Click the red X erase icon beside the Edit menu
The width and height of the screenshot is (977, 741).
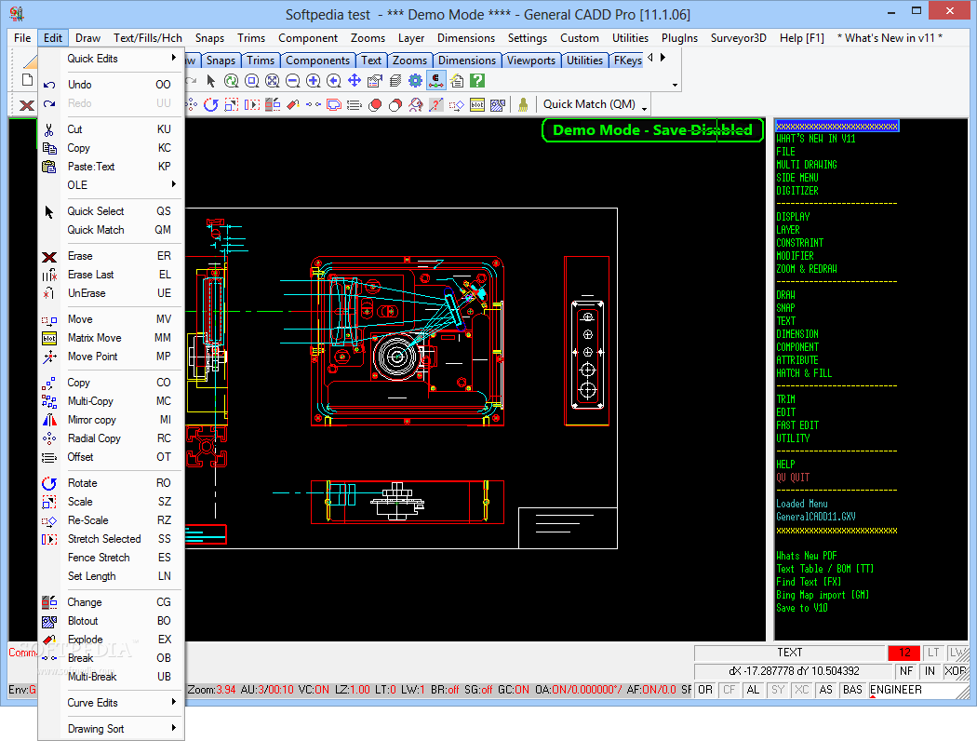pyautogui.click(x=26, y=104)
